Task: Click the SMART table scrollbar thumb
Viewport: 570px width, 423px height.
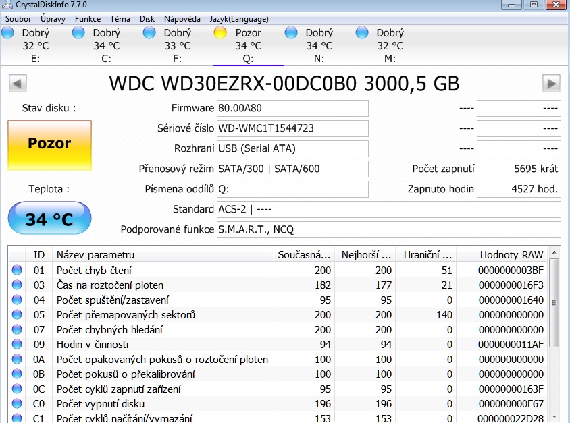Action: [554, 303]
